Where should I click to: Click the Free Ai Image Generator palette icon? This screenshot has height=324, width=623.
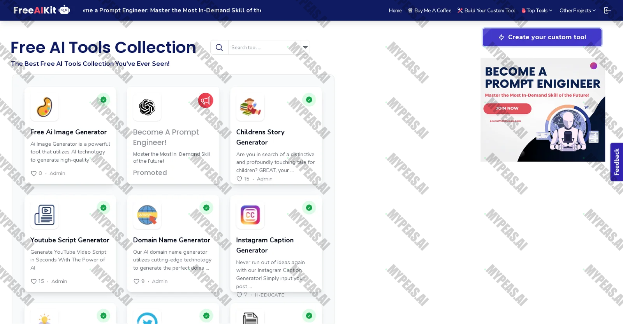coord(45,107)
